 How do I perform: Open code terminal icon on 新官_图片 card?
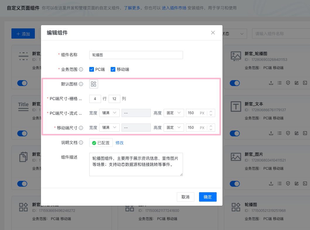click(305, 183)
